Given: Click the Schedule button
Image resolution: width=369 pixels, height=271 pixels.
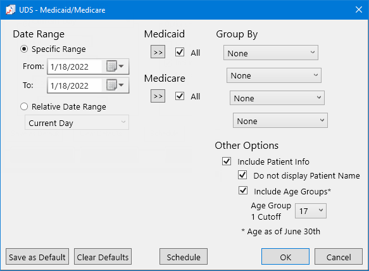Looking at the screenshot, I should (x=184, y=256).
